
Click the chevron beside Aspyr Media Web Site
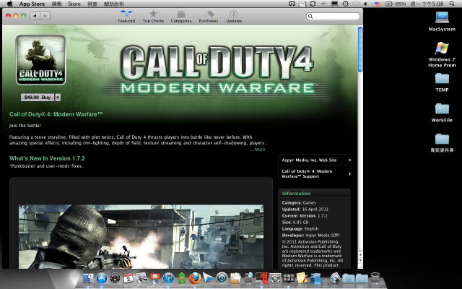coord(349,160)
